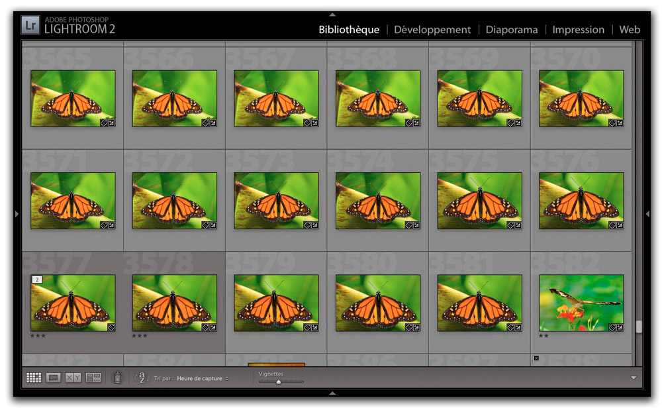Select the monarch butterfly thumbnail 3569
Viewport: 662px width, 412px height.
pos(479,99)
